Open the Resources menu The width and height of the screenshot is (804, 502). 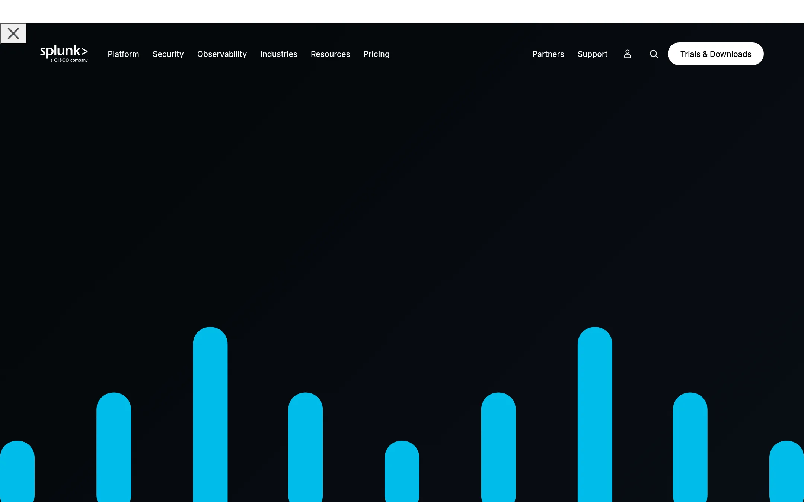[331, 54]
